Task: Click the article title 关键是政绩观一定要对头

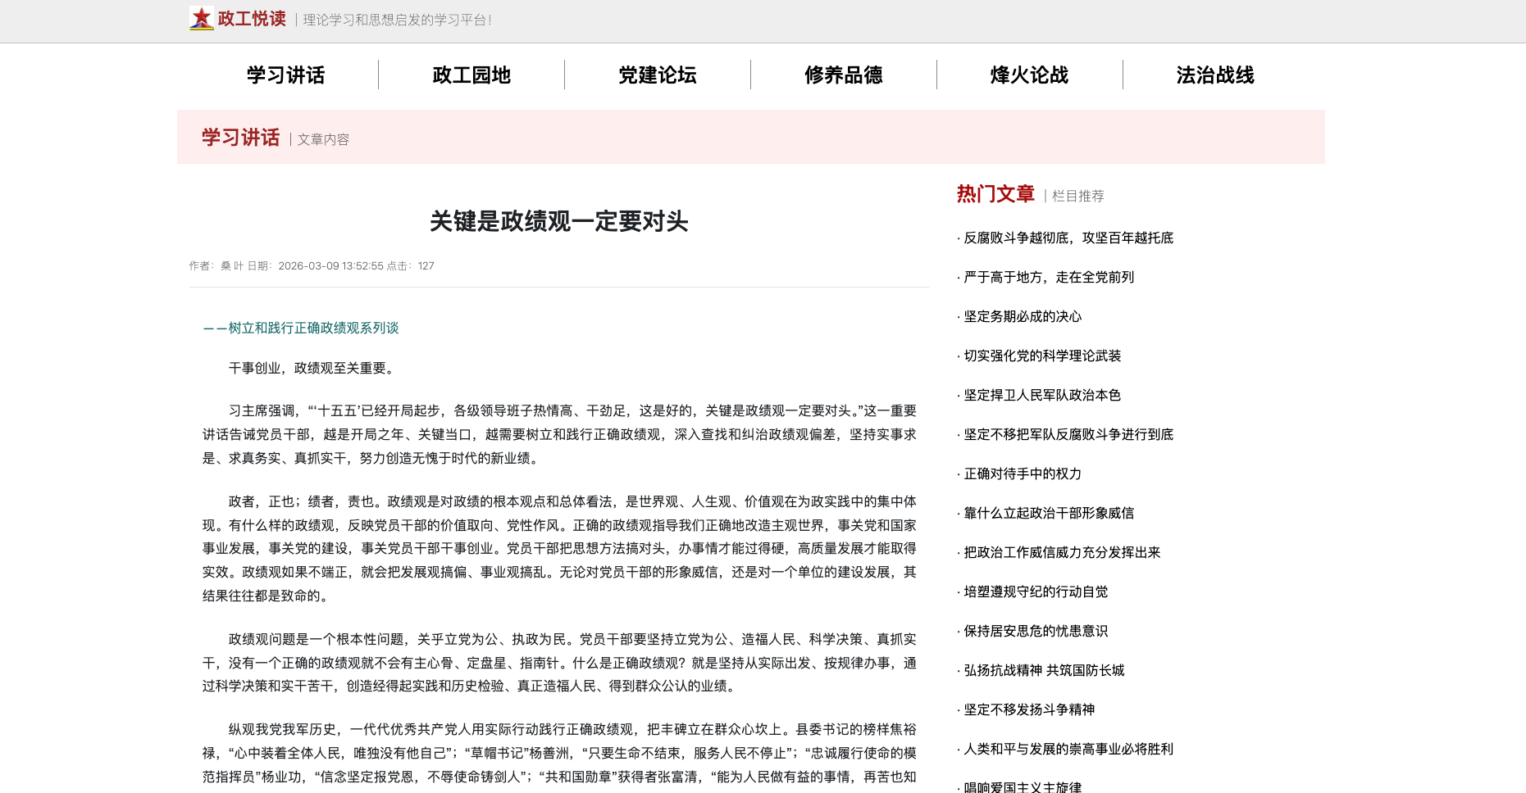Action: pos(559,221)
